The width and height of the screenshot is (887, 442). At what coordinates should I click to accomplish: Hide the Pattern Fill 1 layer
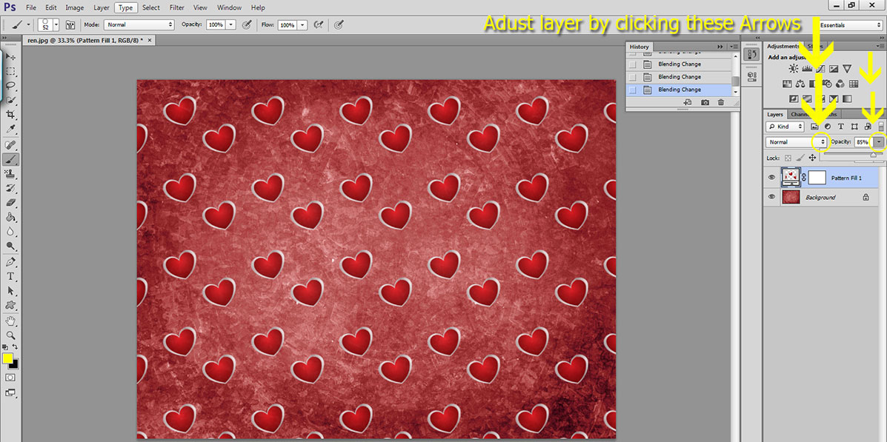click(x=771, y=178)
